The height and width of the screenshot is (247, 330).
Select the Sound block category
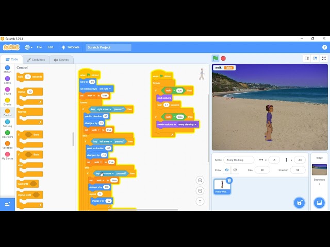pyautogui.click(x=7, y=91)
